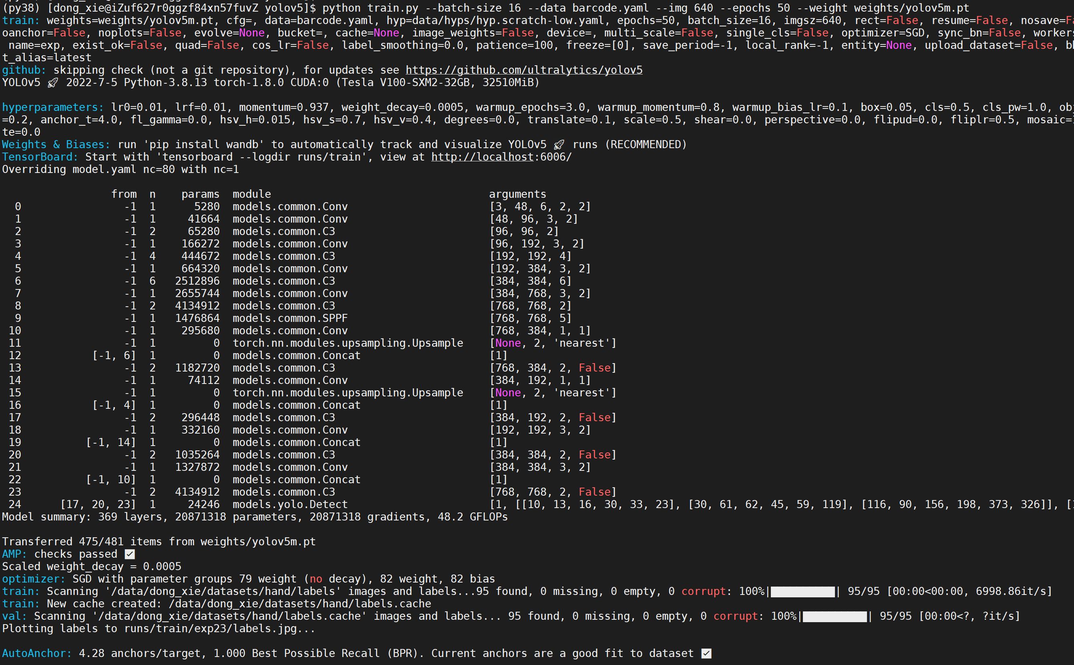
Task: Click '[-1, 14]' from value in layer 19
Action: [x=111, y=442]
